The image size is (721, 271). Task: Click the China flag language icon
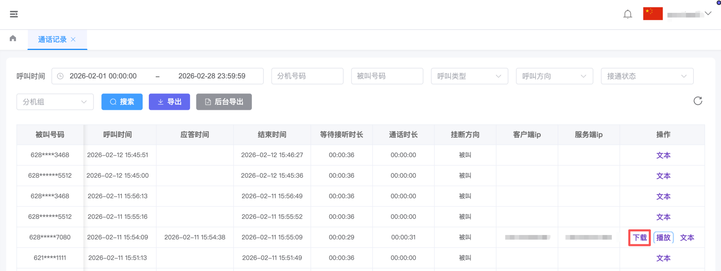pos(652,14)
